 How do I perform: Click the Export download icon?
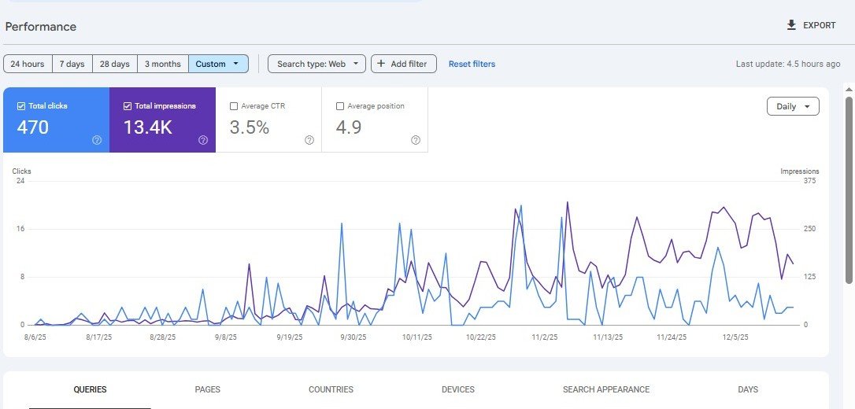click(x=791, y=25)
